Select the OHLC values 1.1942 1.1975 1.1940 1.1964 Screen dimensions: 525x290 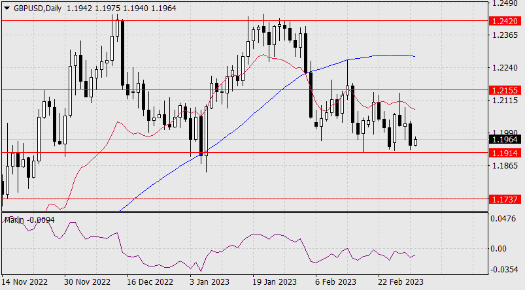(121, 8)
